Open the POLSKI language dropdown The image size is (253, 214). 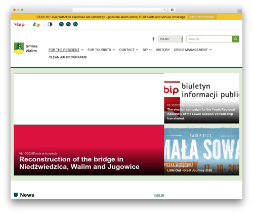(x=171, y=39)
